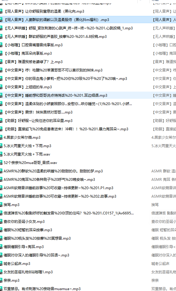
Task: Click the mp3 icon beside 查收你的圣诞小女友.mp3
Action: click(1, 222)
